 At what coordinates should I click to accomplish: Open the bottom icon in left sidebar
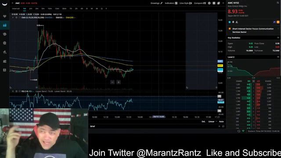point(5,70)
